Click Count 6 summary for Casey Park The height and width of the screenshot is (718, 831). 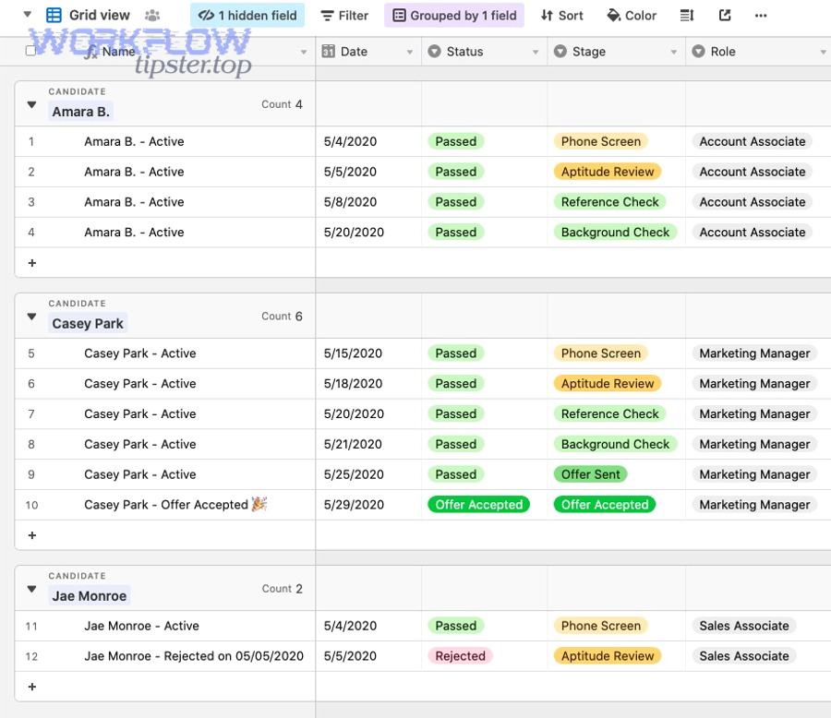282,317
